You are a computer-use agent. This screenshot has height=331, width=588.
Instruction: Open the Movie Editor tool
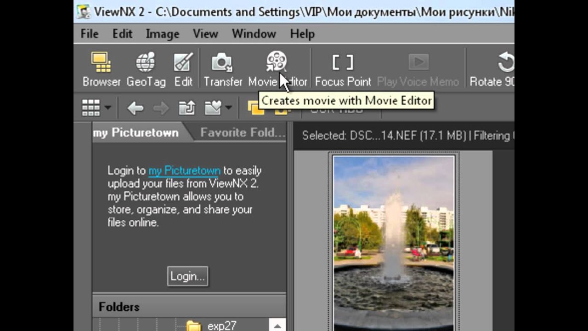tap(277, 69)
